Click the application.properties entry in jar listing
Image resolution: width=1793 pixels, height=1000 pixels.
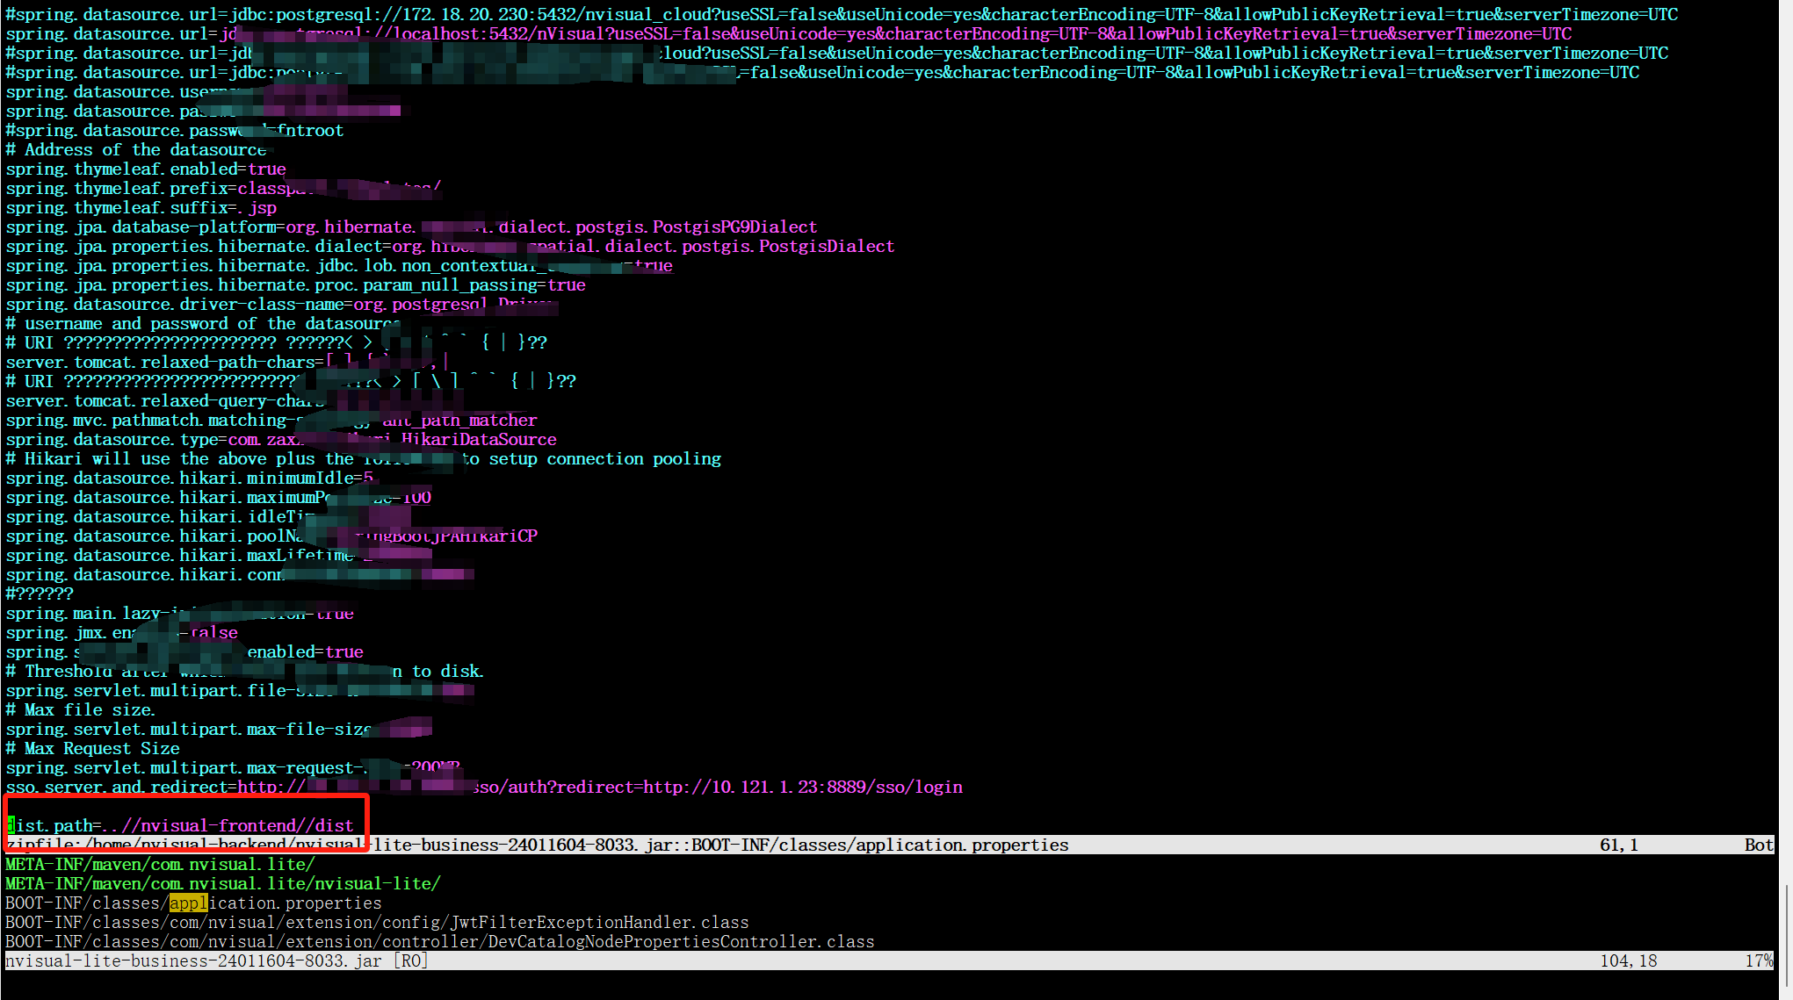193,903
